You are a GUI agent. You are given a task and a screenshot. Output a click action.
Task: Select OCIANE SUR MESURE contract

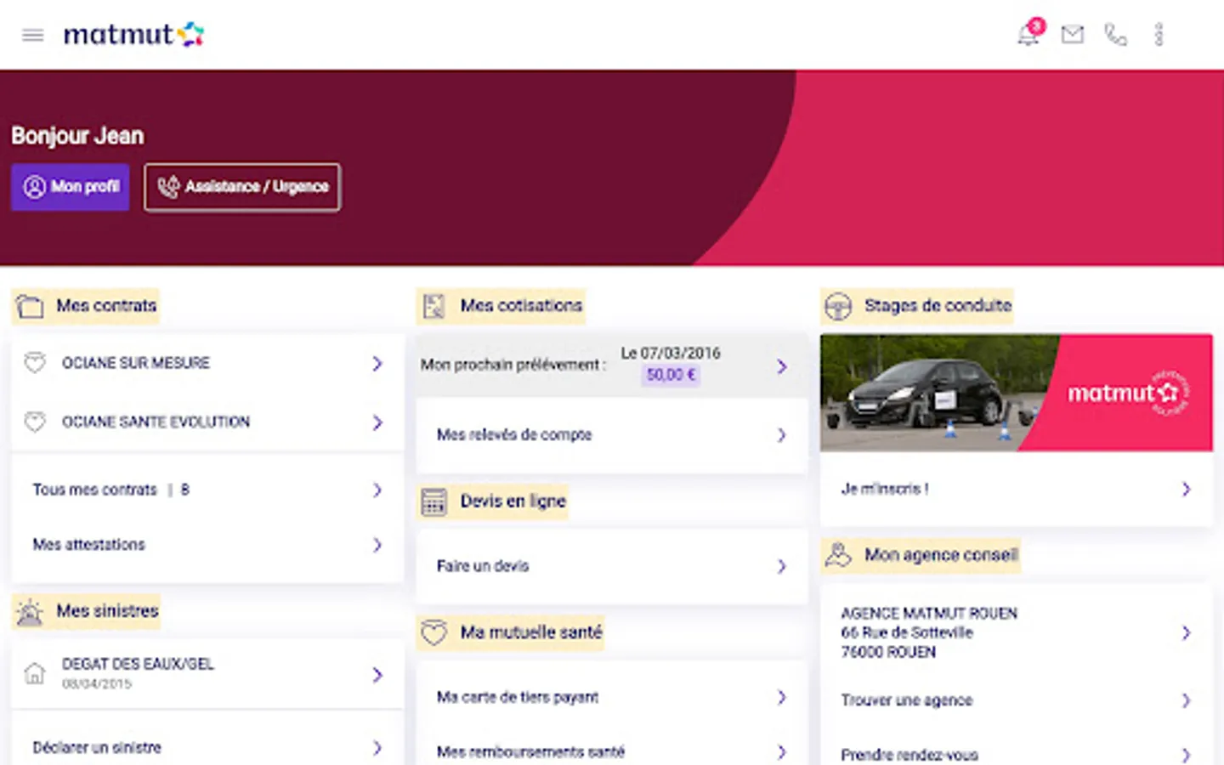[x=207, y=364]
